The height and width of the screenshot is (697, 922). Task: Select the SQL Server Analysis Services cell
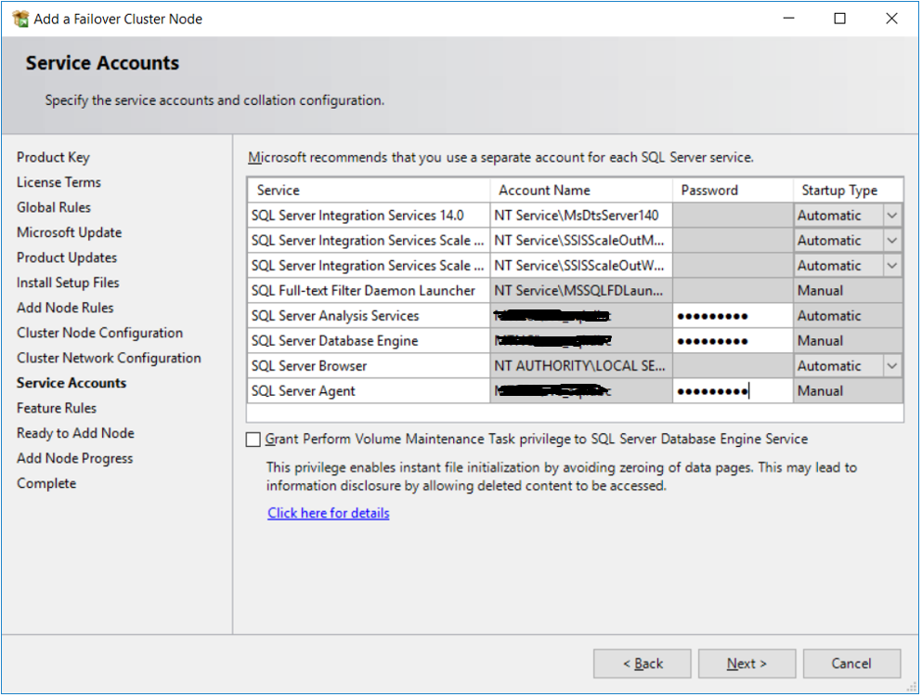[x=369, y=316]
